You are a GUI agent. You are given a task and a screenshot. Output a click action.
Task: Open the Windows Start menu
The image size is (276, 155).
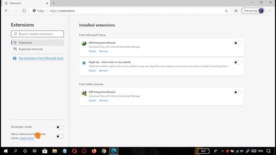point(6,151)
